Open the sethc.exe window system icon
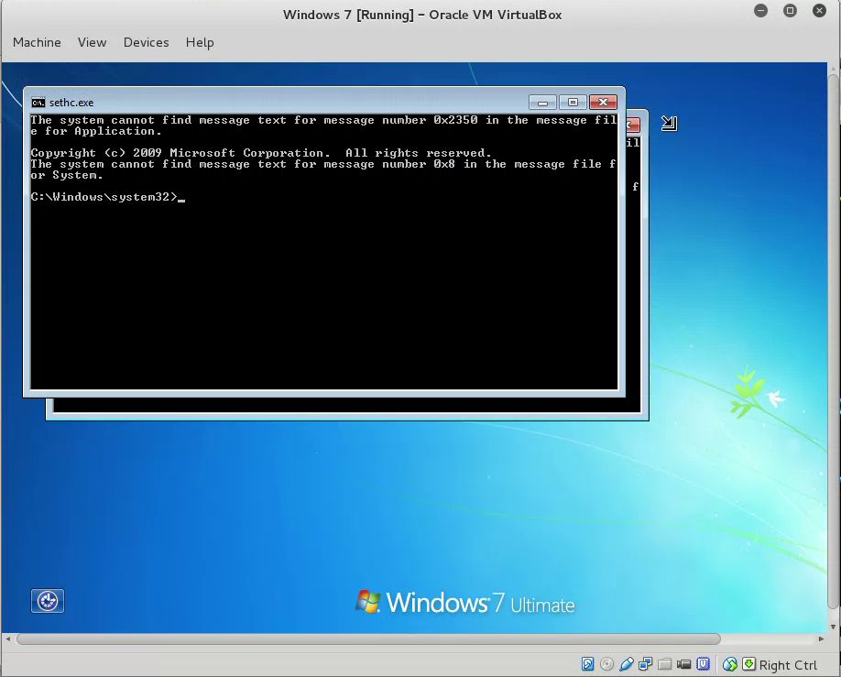The image size is (841, 677). point(38,103)
